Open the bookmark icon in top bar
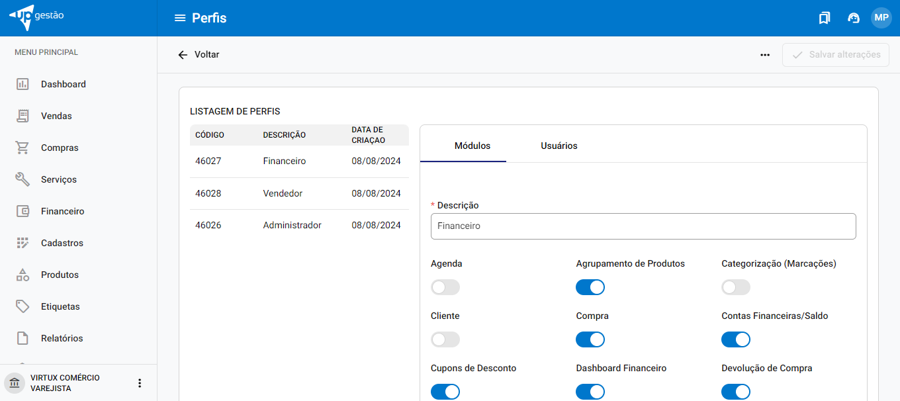This screenshot has height=401, width=900. (x=824, y=18)
